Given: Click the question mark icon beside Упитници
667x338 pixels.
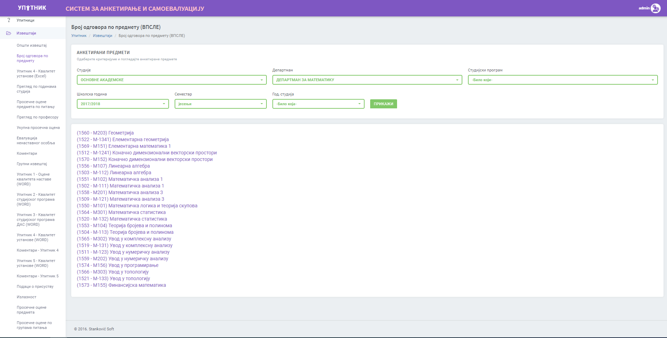Looking at the screenshot, I should [9, 20].
